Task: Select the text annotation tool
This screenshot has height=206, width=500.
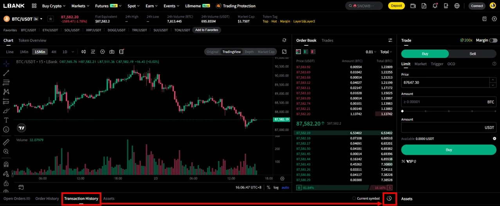Action: pyautogui.click(x=6, y=120)
